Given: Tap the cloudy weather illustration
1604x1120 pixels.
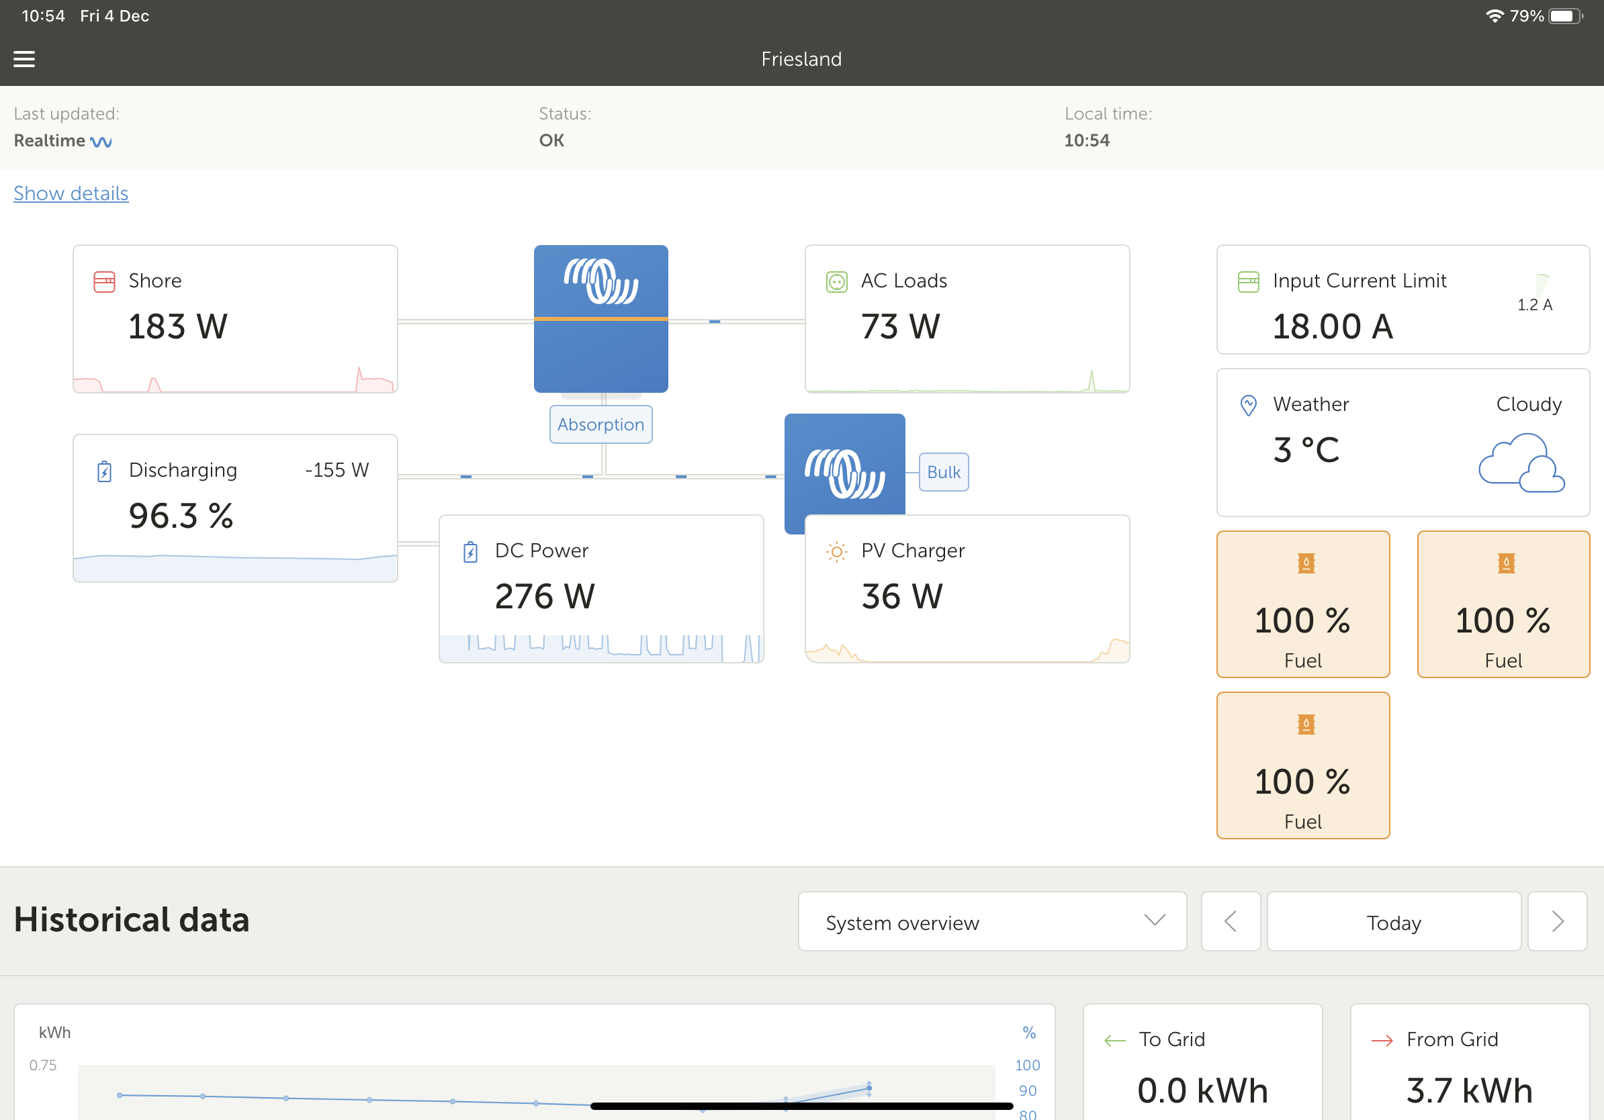Looking at the screenshot, I should pyautogui.click(x=1521, y=462).
